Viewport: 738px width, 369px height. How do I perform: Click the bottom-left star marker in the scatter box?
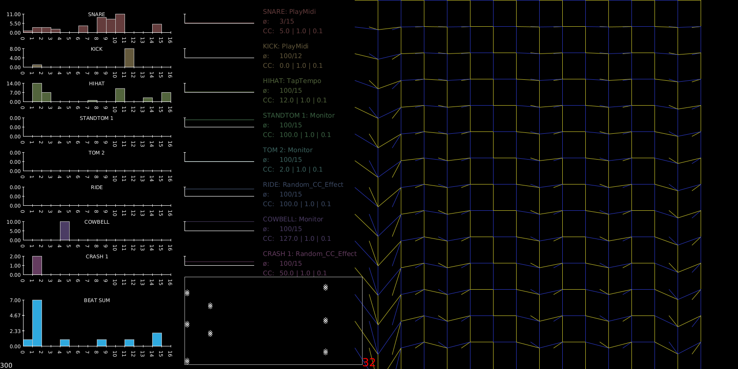(187, 361)
